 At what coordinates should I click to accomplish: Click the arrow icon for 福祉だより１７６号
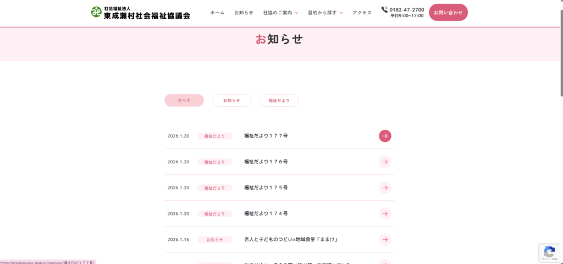click(x=385, y=162)
